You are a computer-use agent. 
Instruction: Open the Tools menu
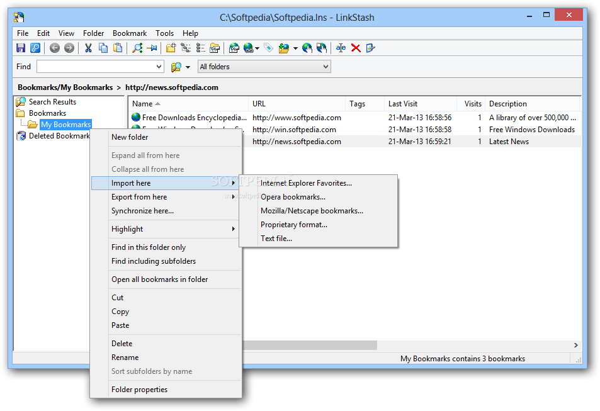[164, 33]
